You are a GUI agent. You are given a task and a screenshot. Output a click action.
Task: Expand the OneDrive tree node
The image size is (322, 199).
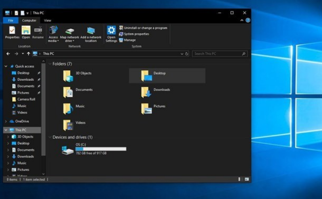tap(6, 122)
